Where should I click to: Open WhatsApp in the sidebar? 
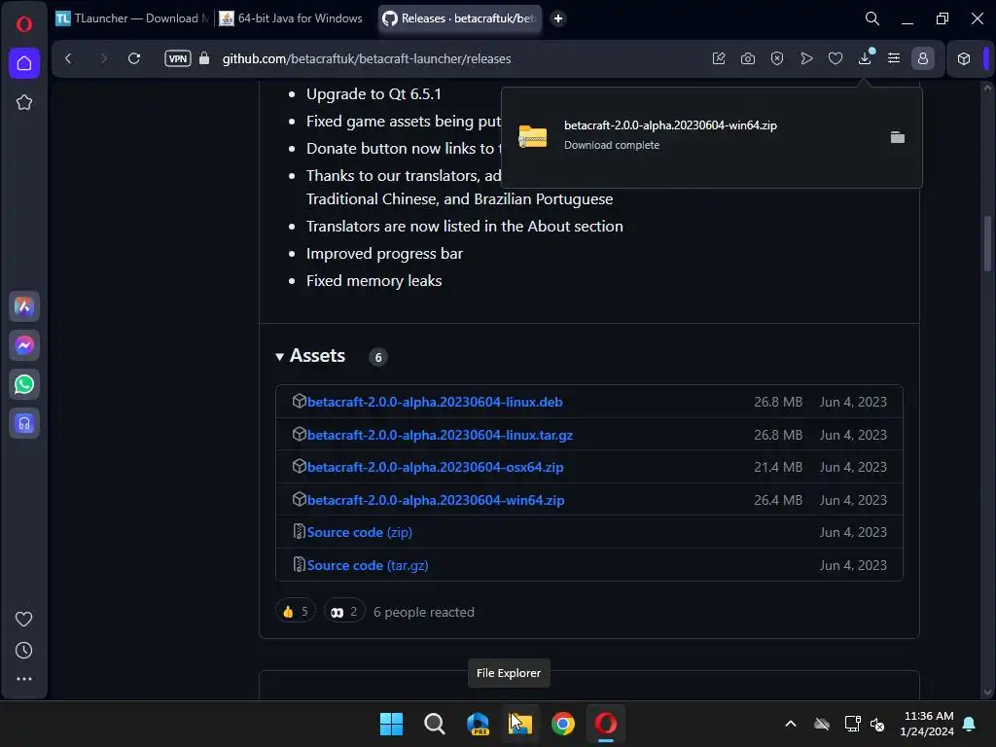pyautogui.click(x=24, y=384)
